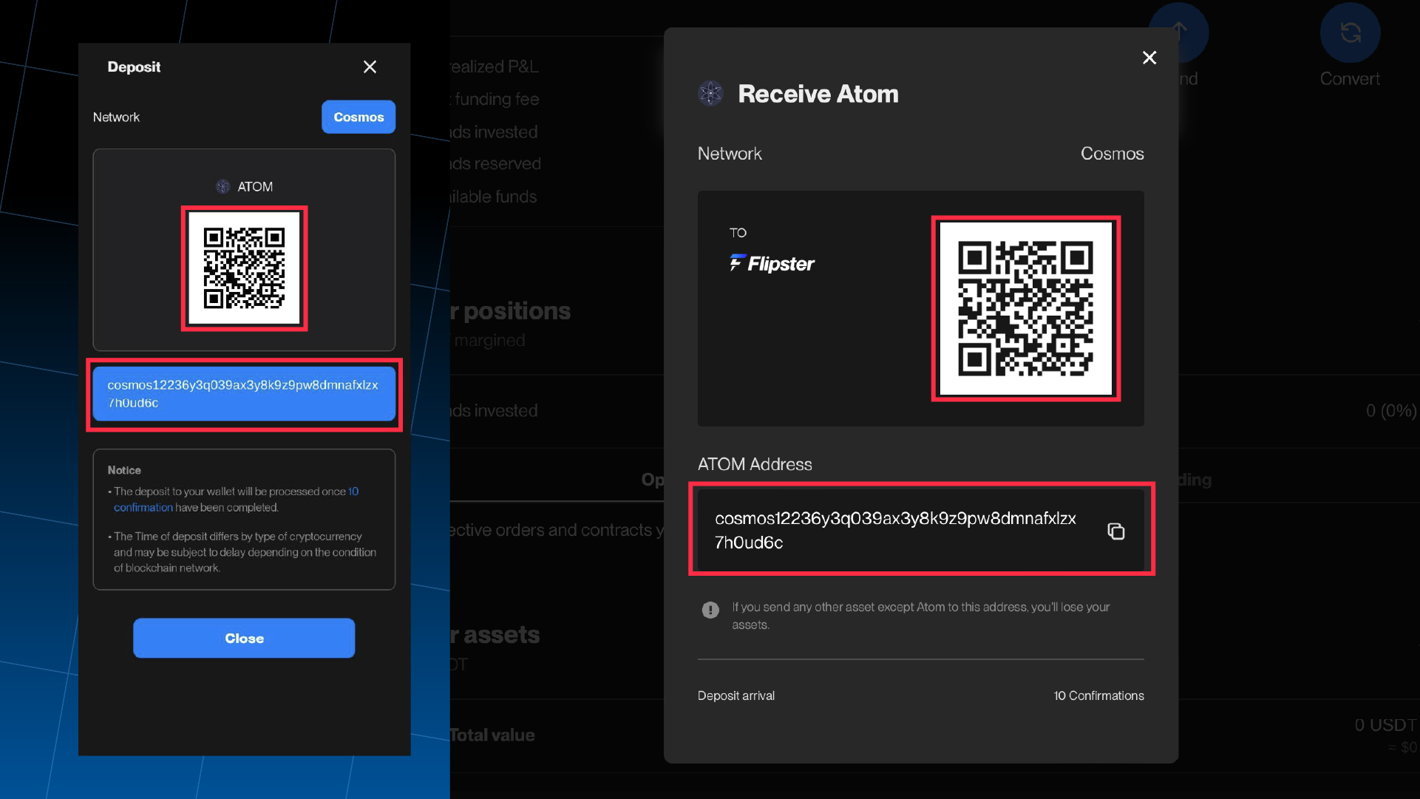Click the ATOM QR code in Deposit dialog
The width and height of the screenshot is (1420, 799).
[244, 268]
